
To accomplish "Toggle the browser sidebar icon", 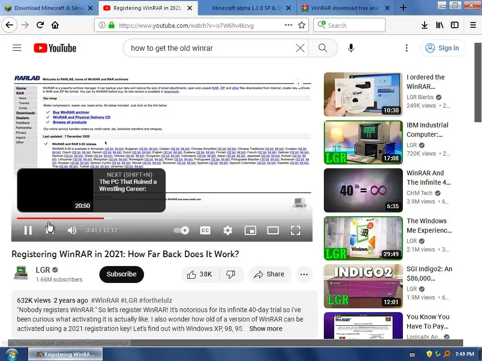I will click(x=455, y=25).
